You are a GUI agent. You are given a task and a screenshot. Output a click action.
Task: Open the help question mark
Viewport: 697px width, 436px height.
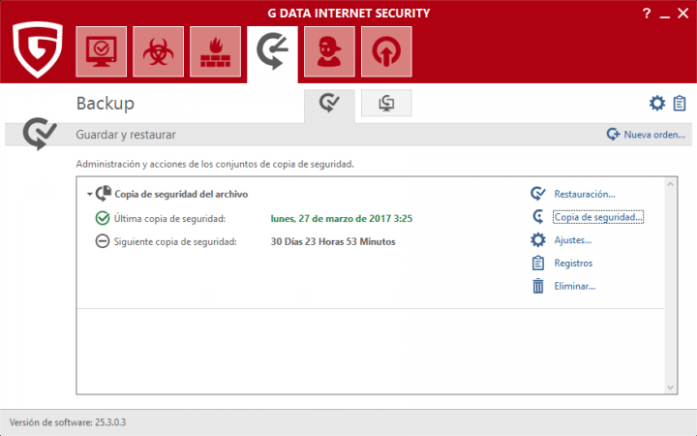(647, 14)
